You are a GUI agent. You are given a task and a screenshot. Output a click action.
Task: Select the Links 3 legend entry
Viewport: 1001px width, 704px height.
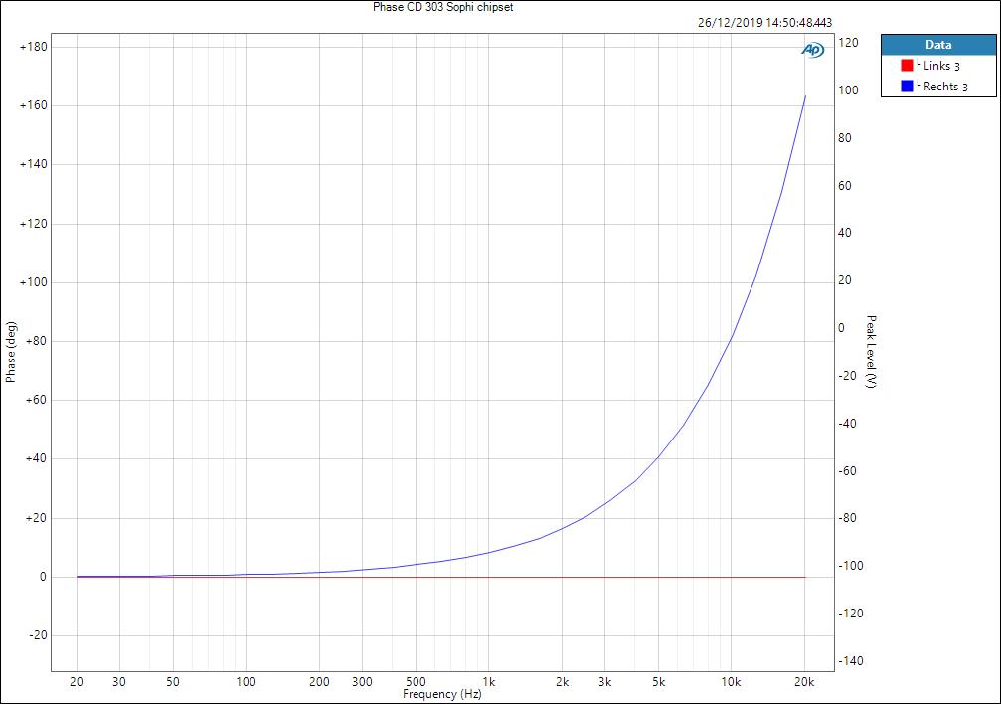pos(937,66)
